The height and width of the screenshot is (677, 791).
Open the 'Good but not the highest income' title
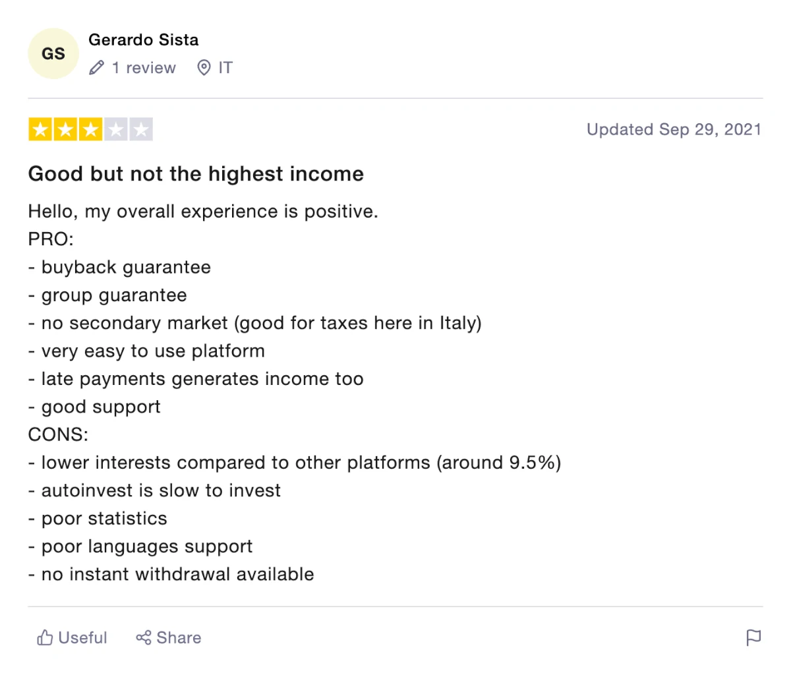click(196, 174)
